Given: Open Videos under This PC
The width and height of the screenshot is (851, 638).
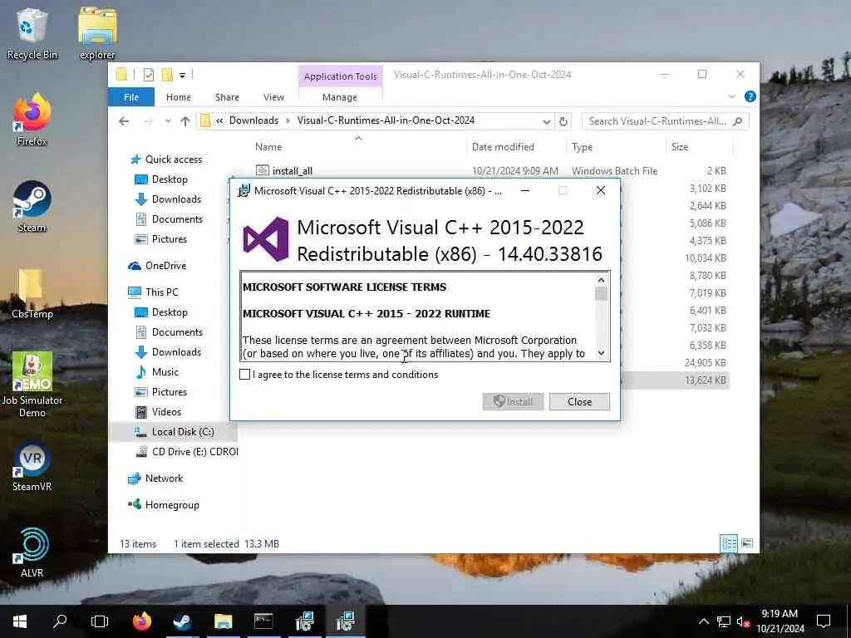Looking at the screenshot, I should pyautogui.click(x=158, y=412).
